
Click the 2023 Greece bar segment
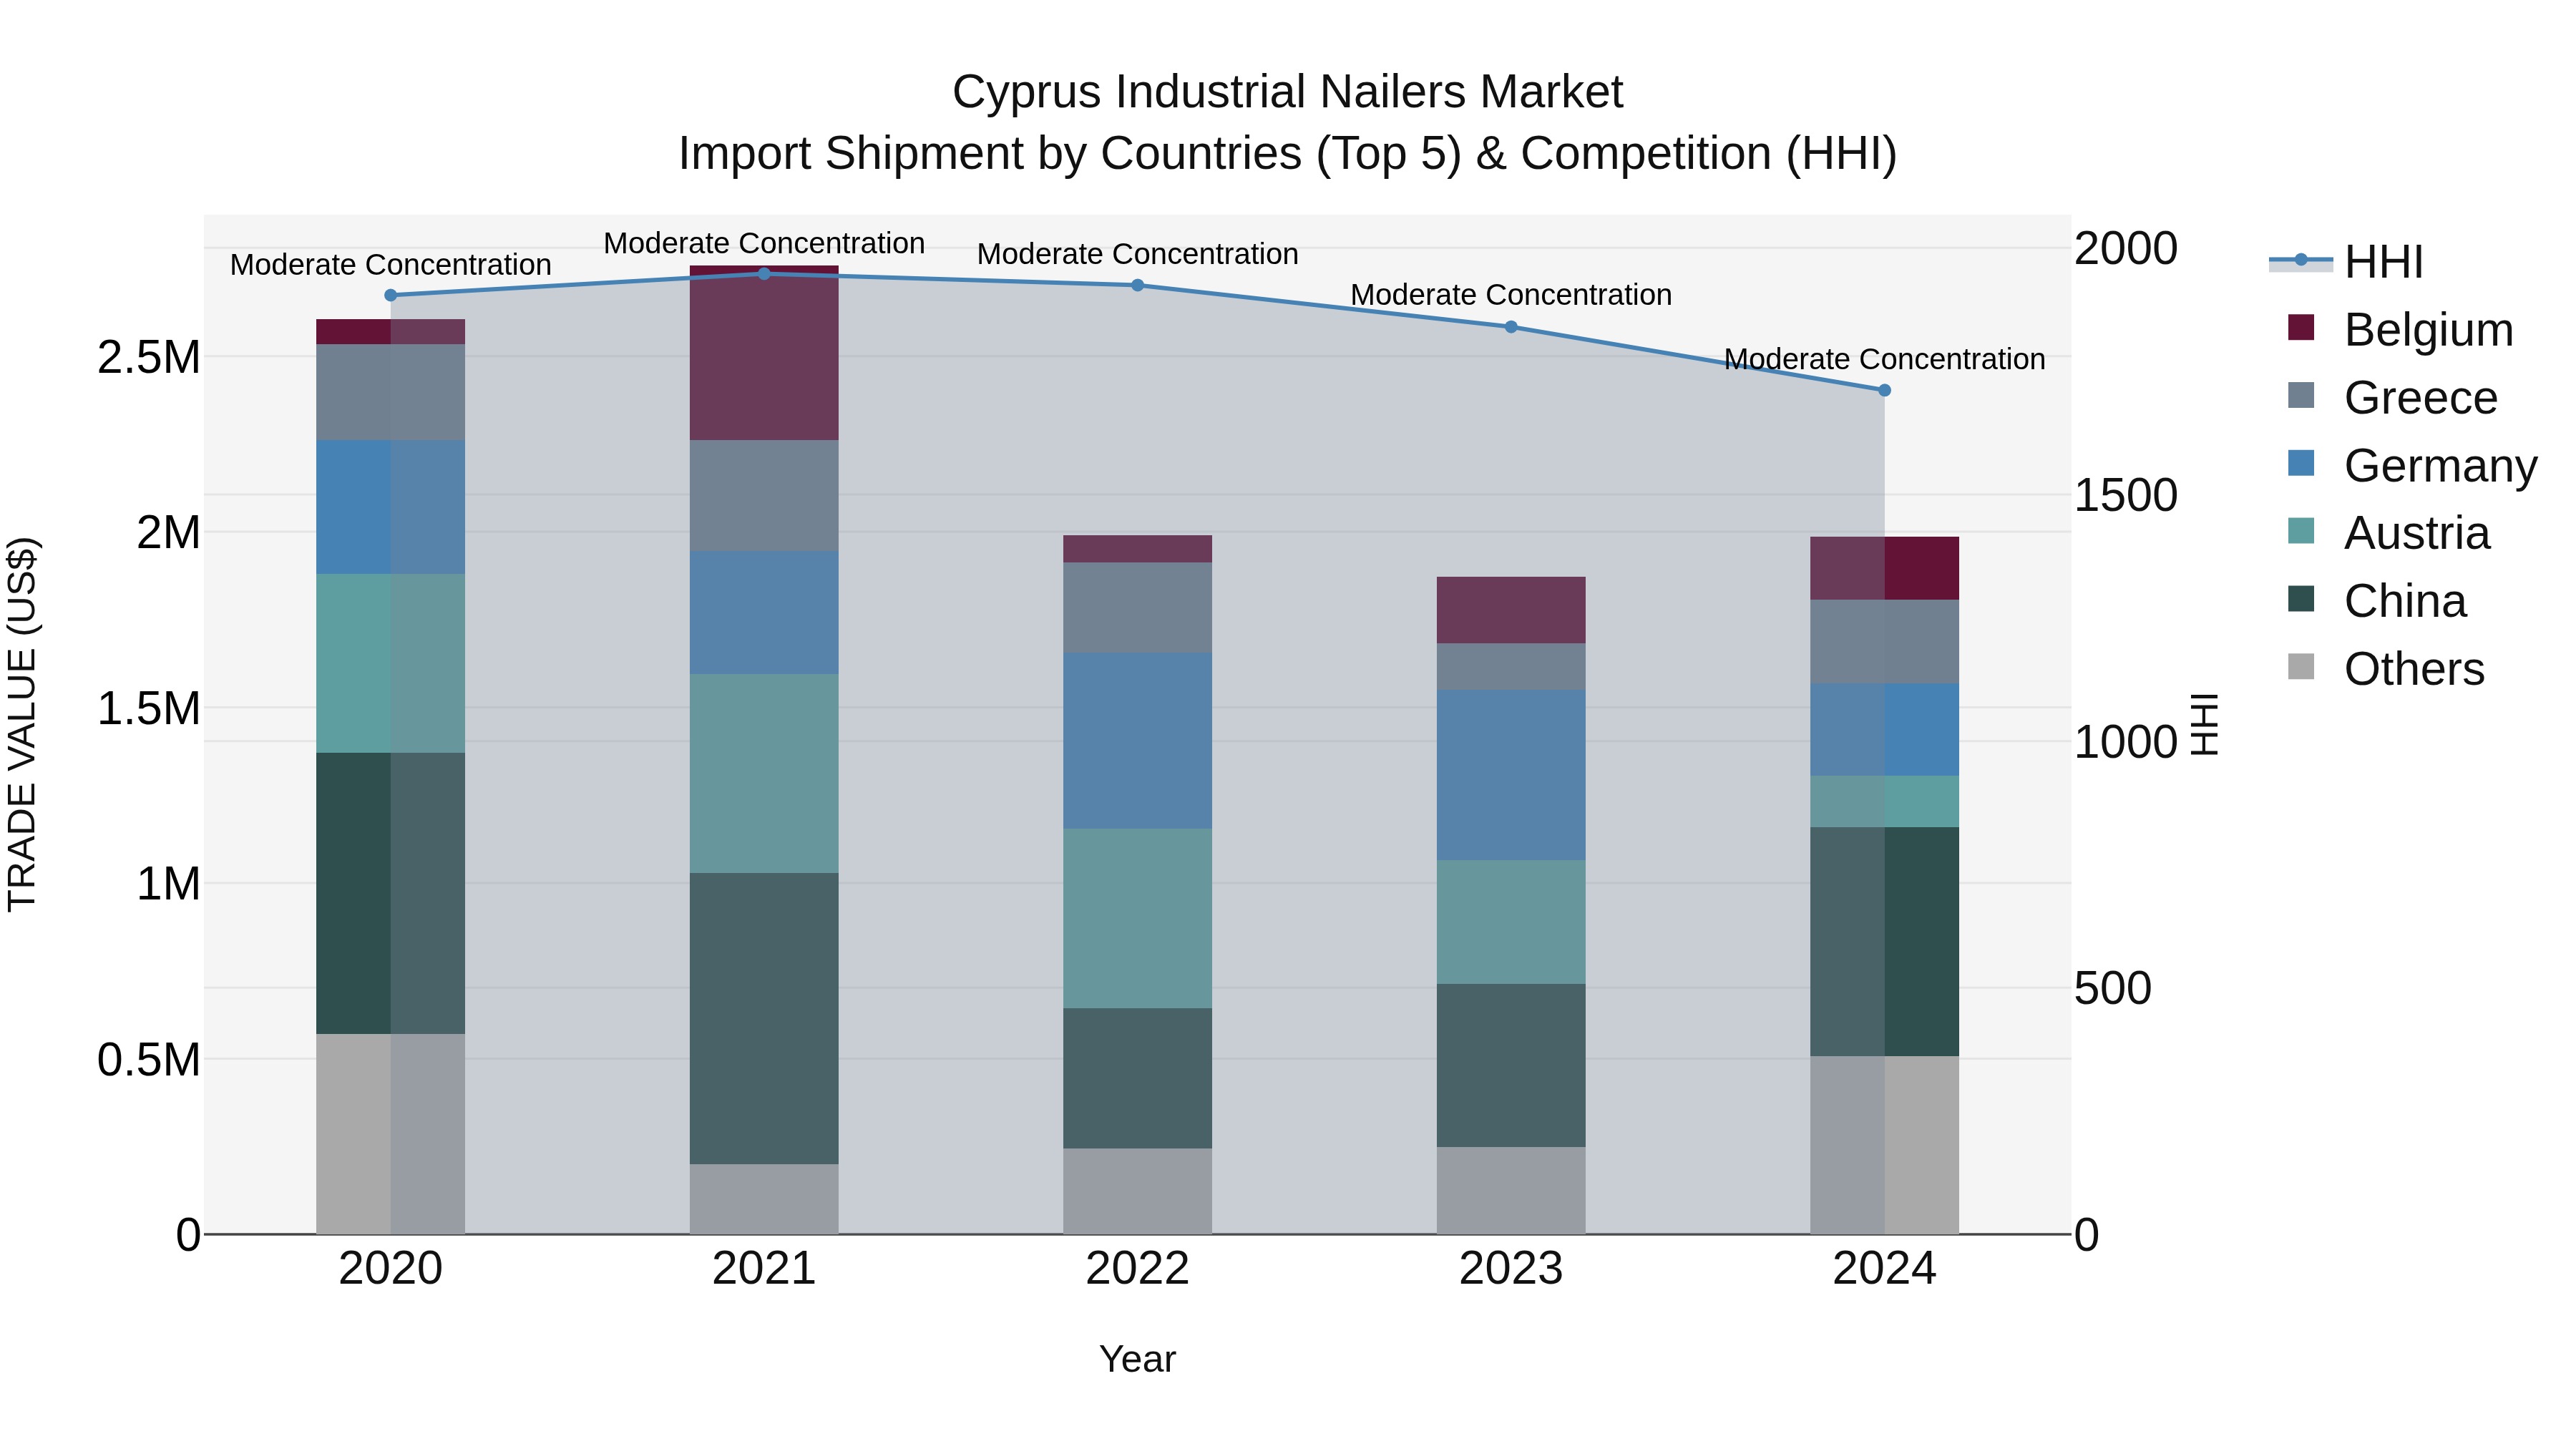[1511, 666]
